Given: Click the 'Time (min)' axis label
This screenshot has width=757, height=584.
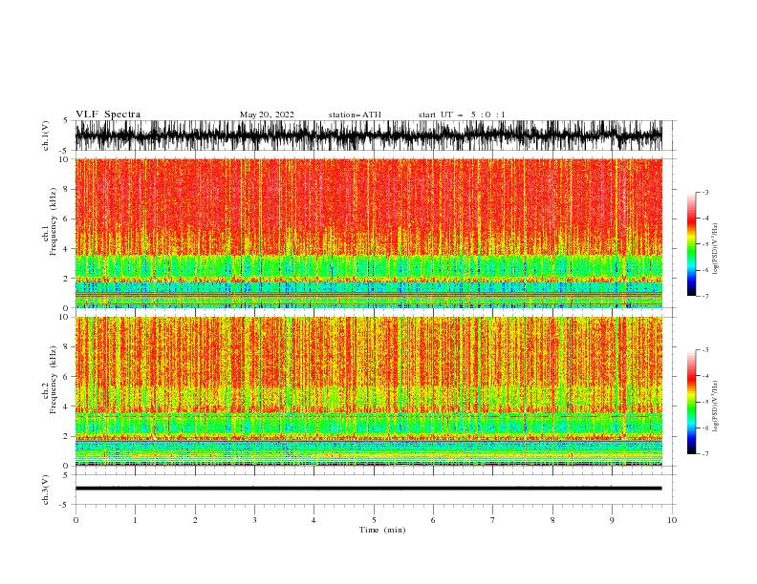Looking at the screenshot, I should (x=382, y=530).
